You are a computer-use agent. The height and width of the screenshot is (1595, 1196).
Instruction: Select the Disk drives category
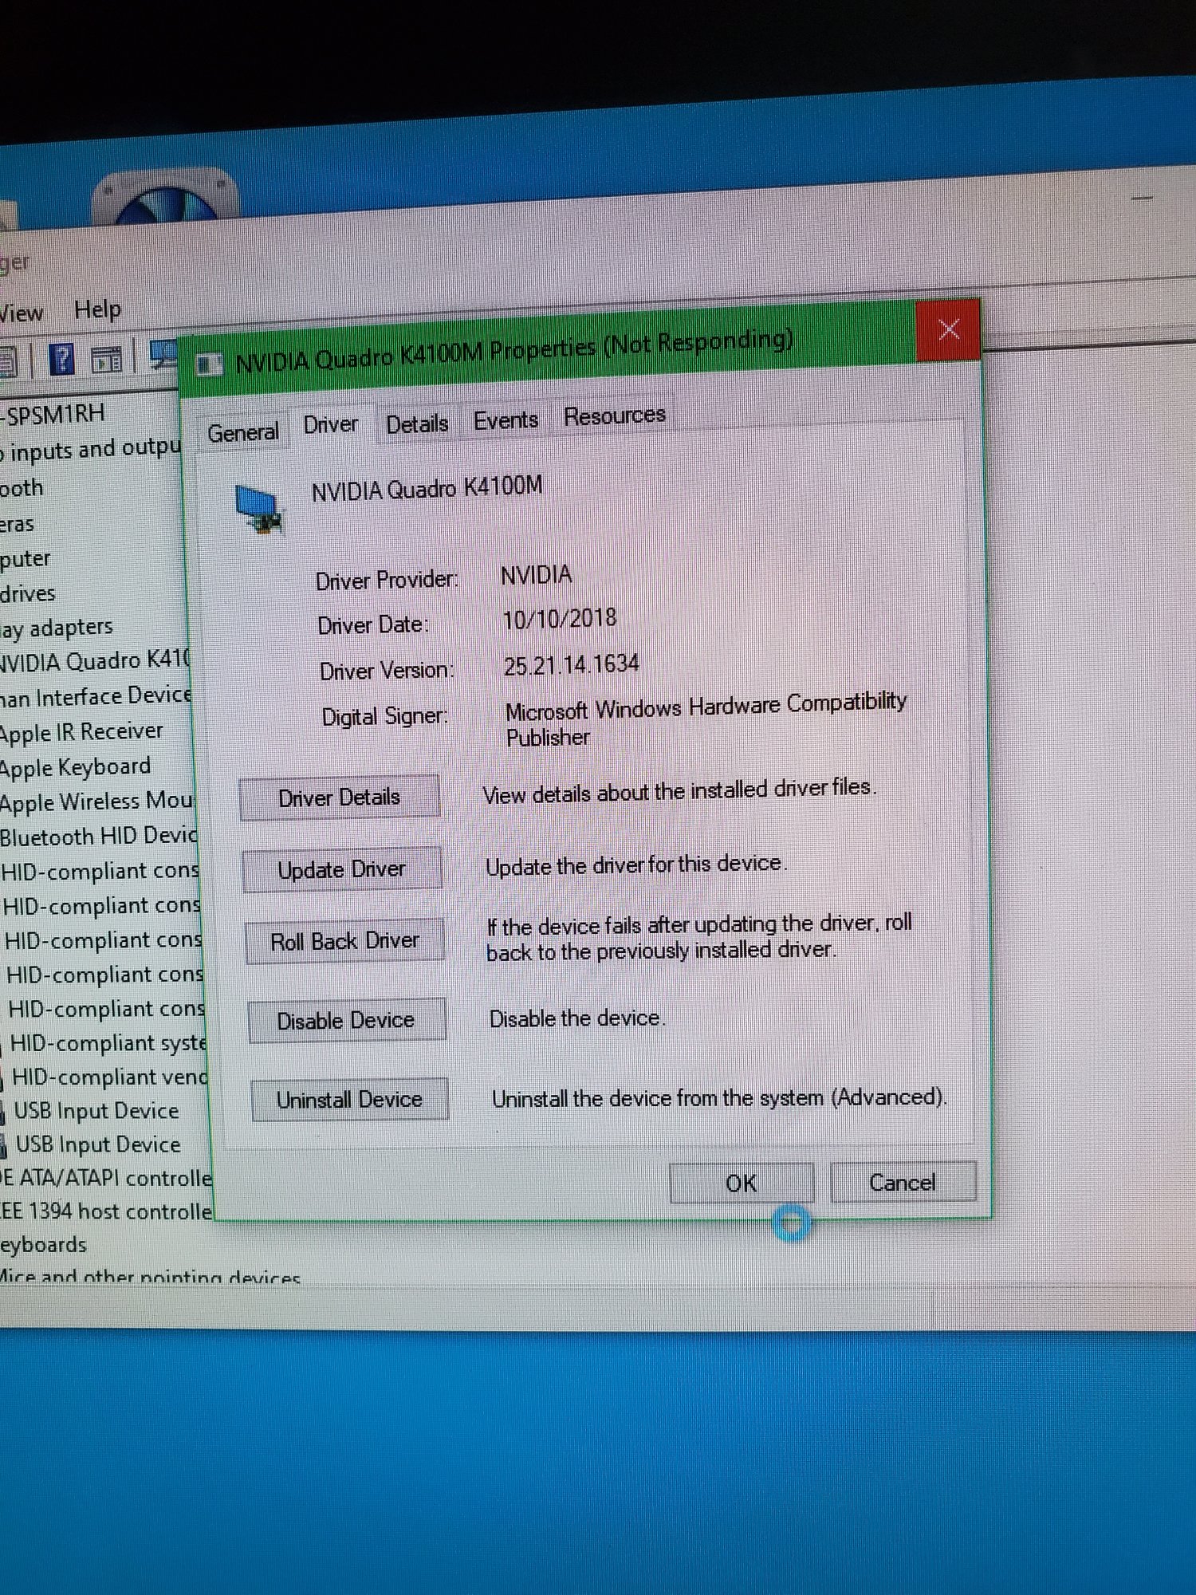click(28, 594)
